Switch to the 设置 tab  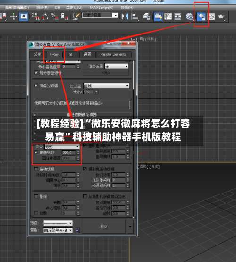pos(87,54)
